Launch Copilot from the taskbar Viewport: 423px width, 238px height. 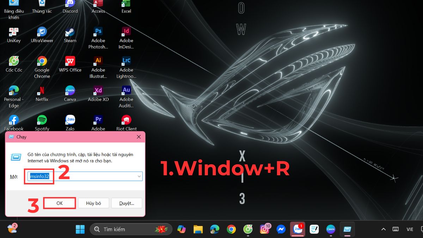(182, 229)
